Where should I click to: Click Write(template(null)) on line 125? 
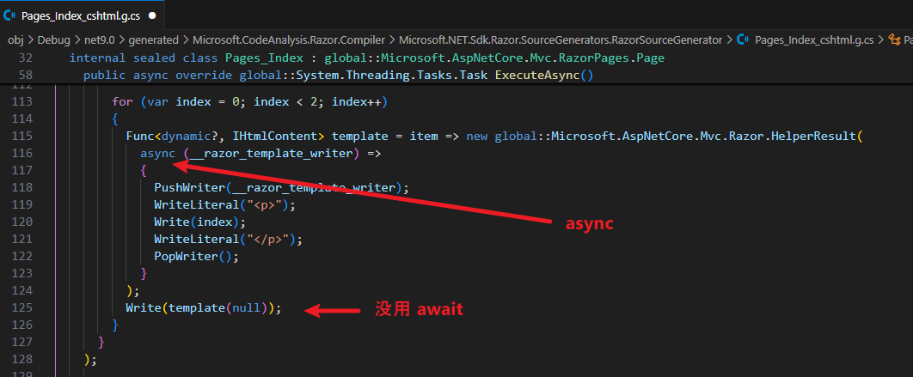pyautogui.click(x=203, y=307)
